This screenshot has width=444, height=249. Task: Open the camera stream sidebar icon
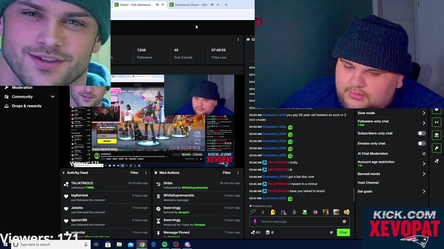[x=436, y=135]
